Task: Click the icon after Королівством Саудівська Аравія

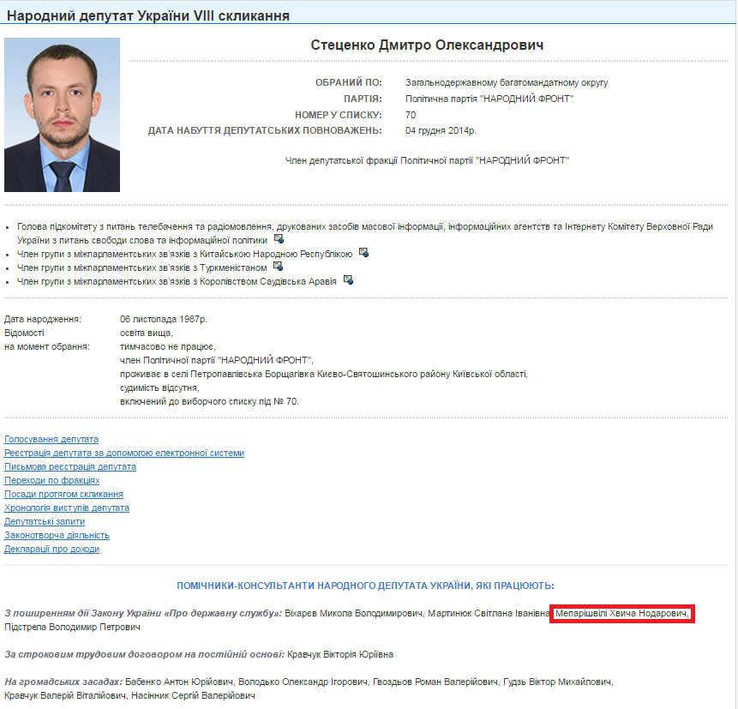Action: point(348,280)
